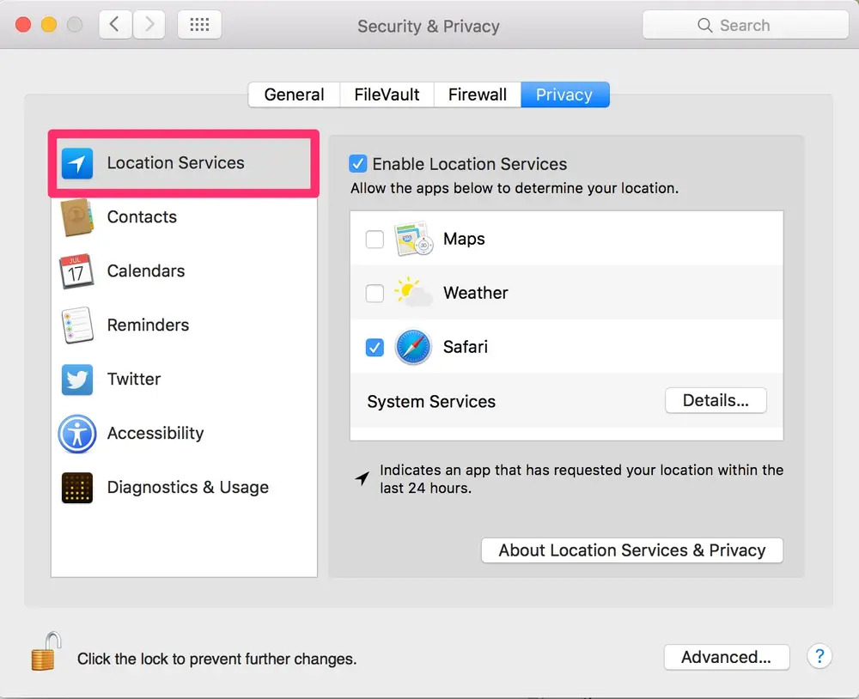This screenshot has width=859, height=699.
Task: Show all preferences grid button
Action: pos(199,26)
